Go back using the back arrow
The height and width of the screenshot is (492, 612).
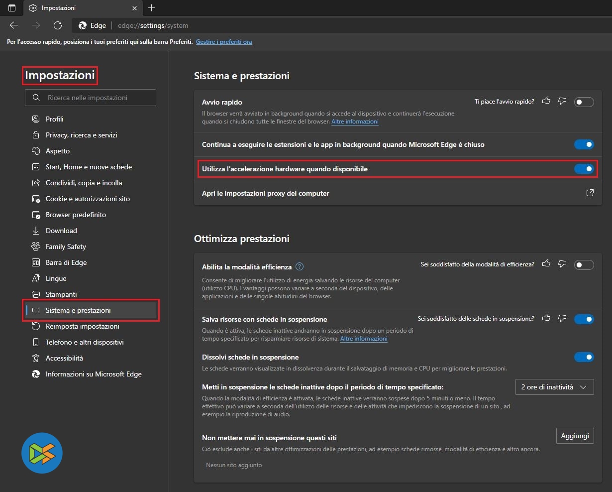(x=14, y=25)
